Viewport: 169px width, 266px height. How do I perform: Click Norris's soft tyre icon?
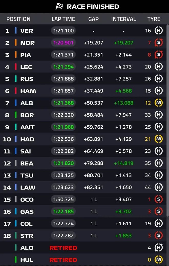tap(159, 43)
